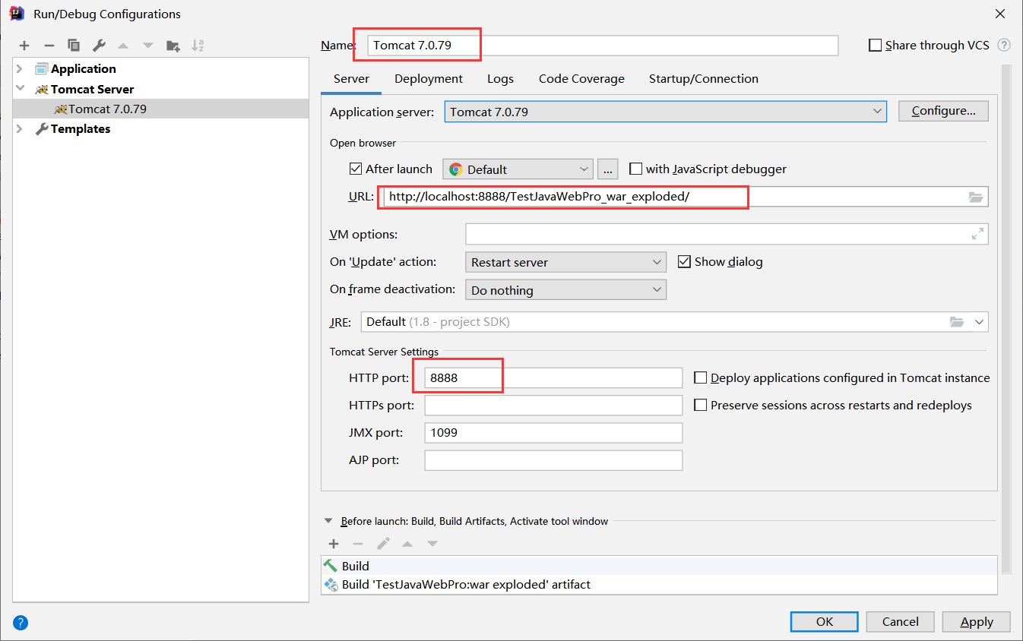Toggle Share through VCS checkbox
1023x641 pixels.
[x=875, y=46]
